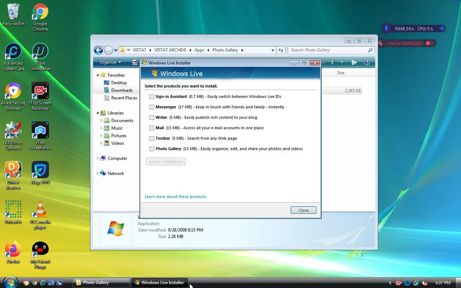Click Add to installation button
Image resolution: width=461 pixels, height=288 pixels.
pyautogui.click(x=166, y=162)
